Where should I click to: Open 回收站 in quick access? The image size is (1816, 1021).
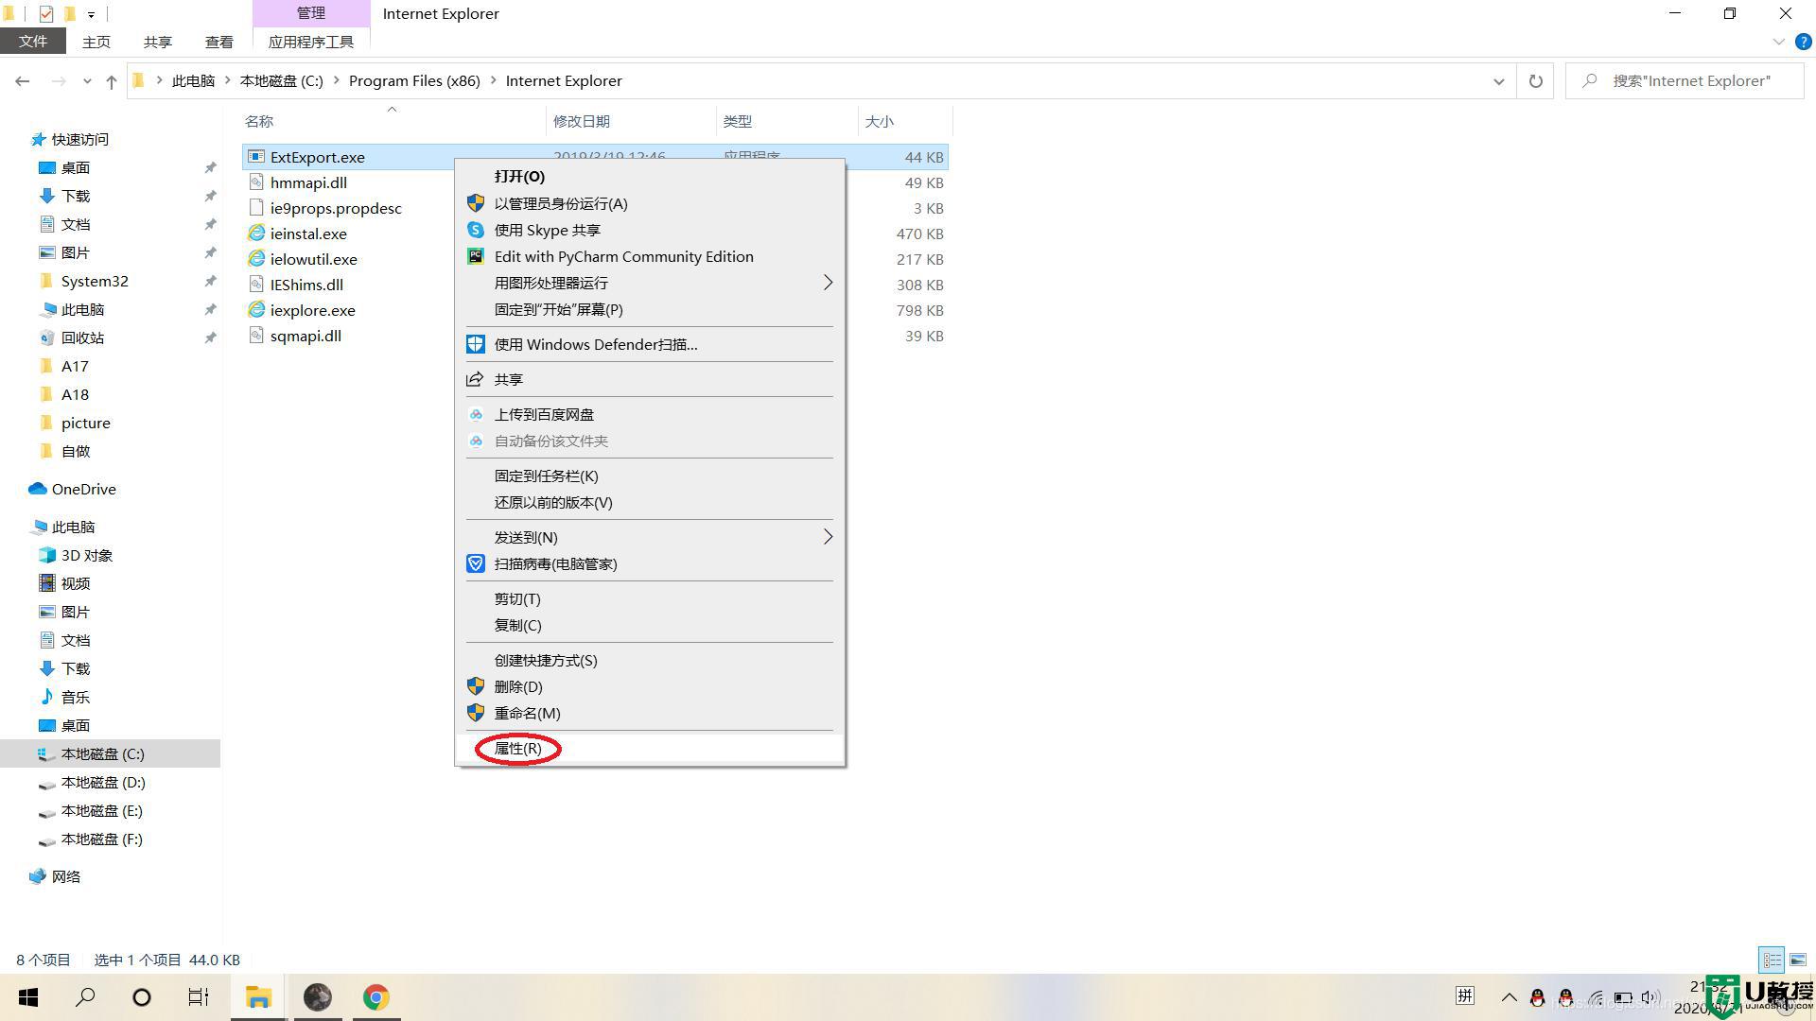point(82,337)
